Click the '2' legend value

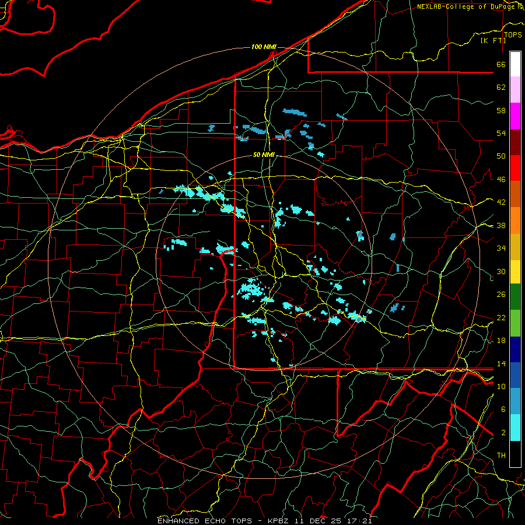click(x=503, y=433)
